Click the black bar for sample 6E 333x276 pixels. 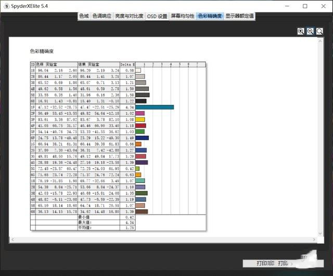(141, 101)
